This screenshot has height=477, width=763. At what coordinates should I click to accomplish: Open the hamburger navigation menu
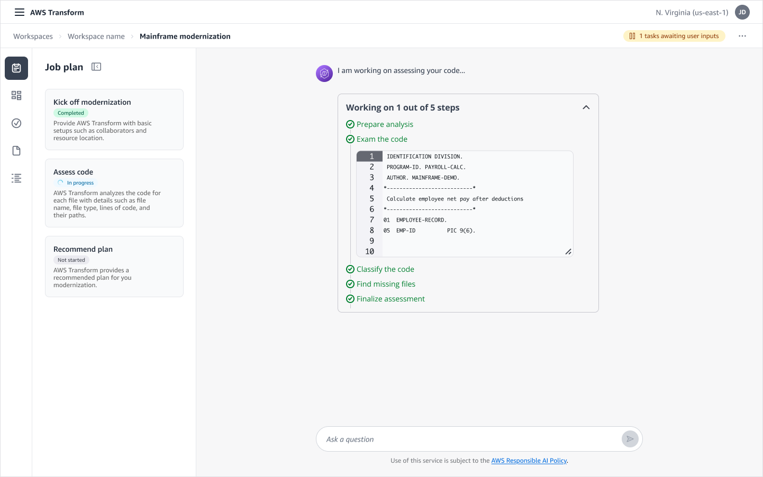(x=20, y=12)
